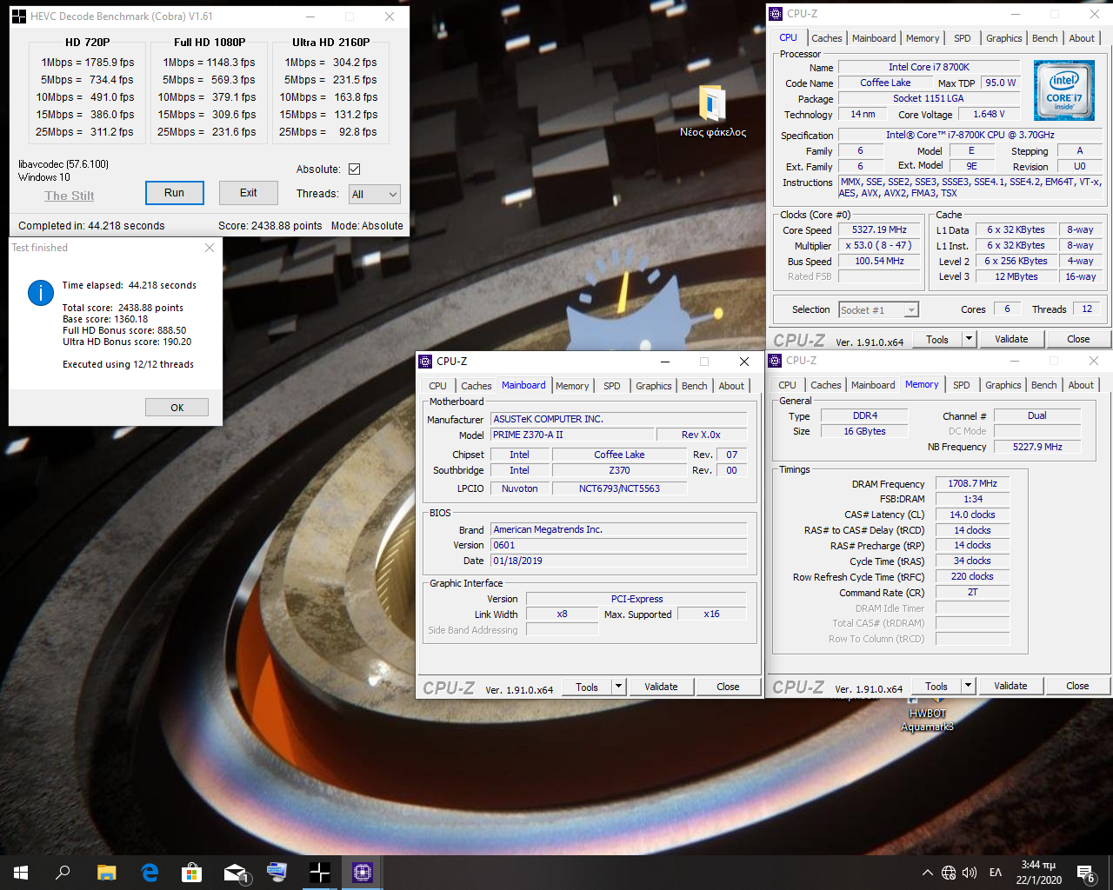Launch Microsoft Edge from taskbar

[150, 873]
